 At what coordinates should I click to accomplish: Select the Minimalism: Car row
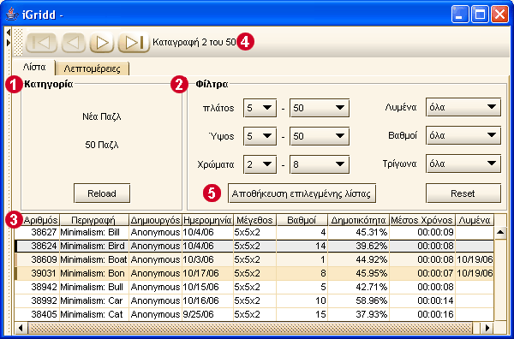(254, 300)
